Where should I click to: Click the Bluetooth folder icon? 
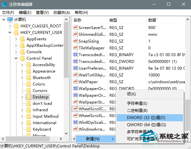pos(28,78)
